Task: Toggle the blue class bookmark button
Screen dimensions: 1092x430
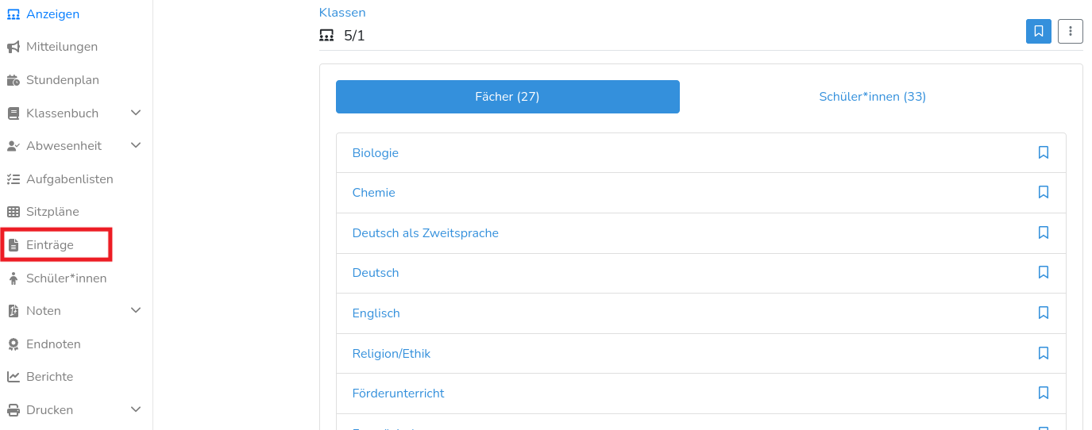Action: [x=1039, y=31]
